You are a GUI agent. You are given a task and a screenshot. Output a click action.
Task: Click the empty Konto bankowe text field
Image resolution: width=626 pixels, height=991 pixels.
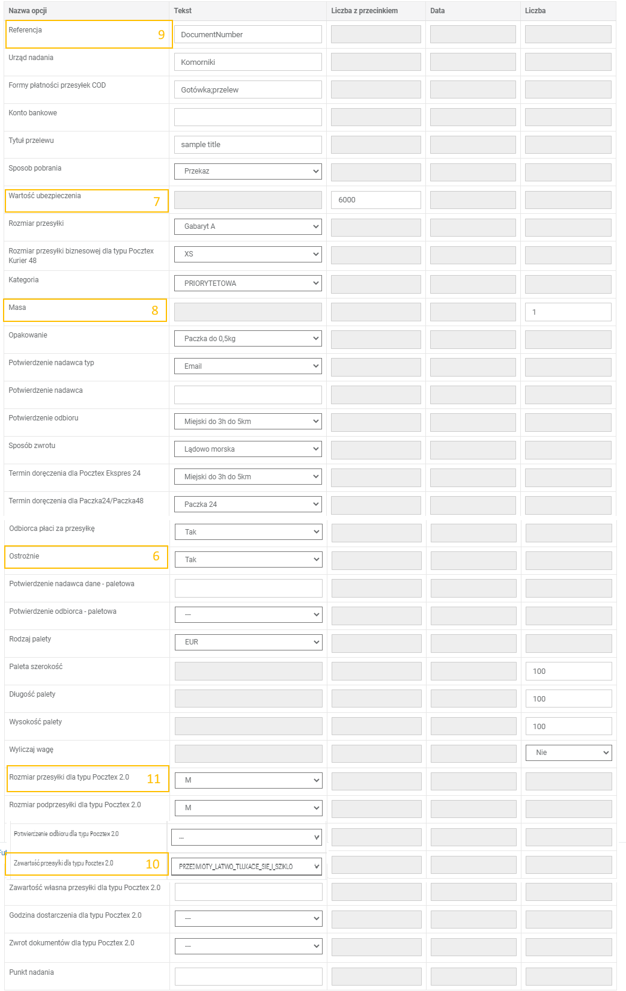(248, 117)
